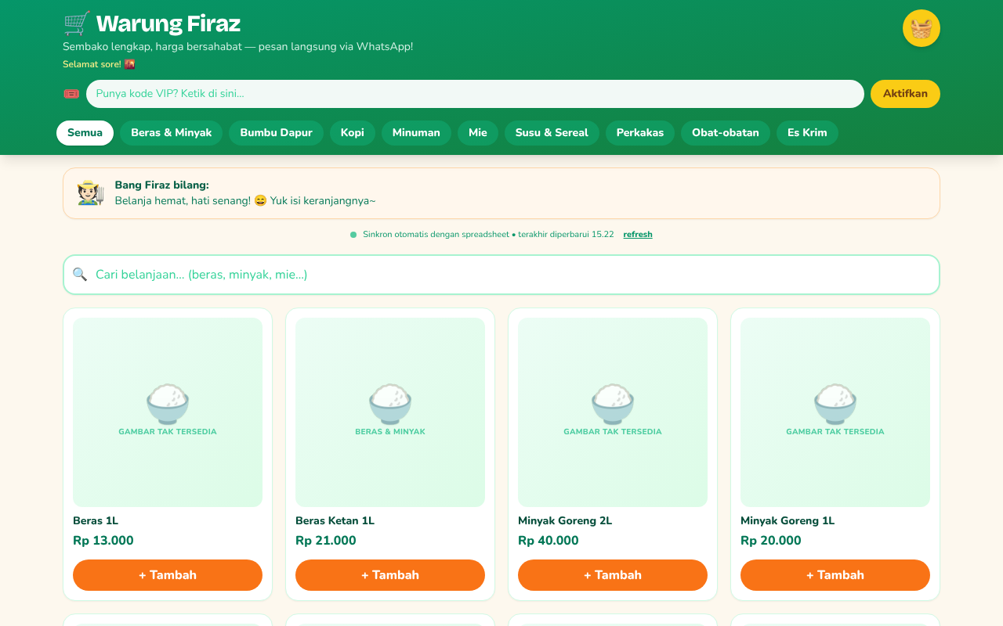
Task: Focus the VIP code input field
Action: point(475,94)
